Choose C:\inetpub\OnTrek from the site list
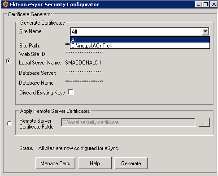This screenshot has height=176, width=218. point(140,46)
